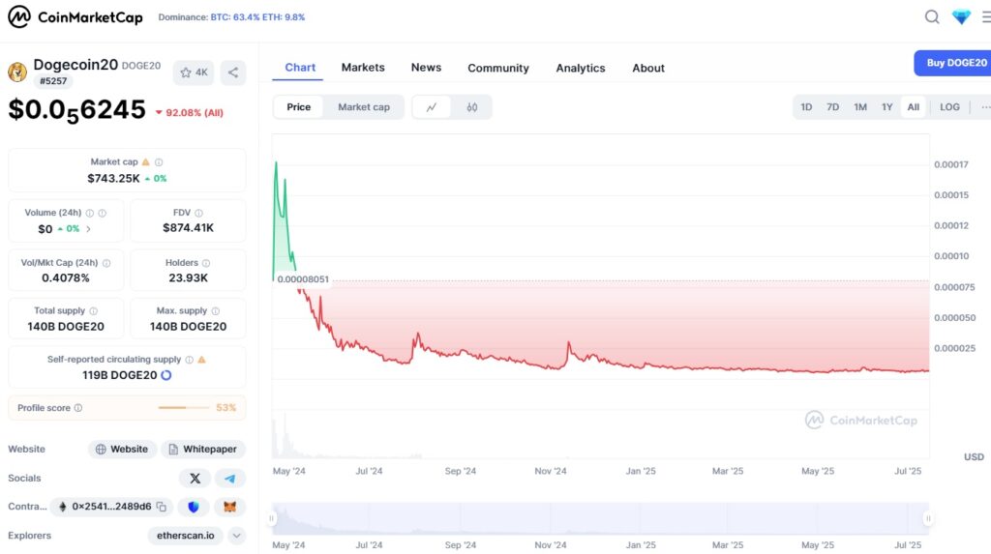
Task: Open the chart more options ellipsis
Action: (x=984, y=107)
